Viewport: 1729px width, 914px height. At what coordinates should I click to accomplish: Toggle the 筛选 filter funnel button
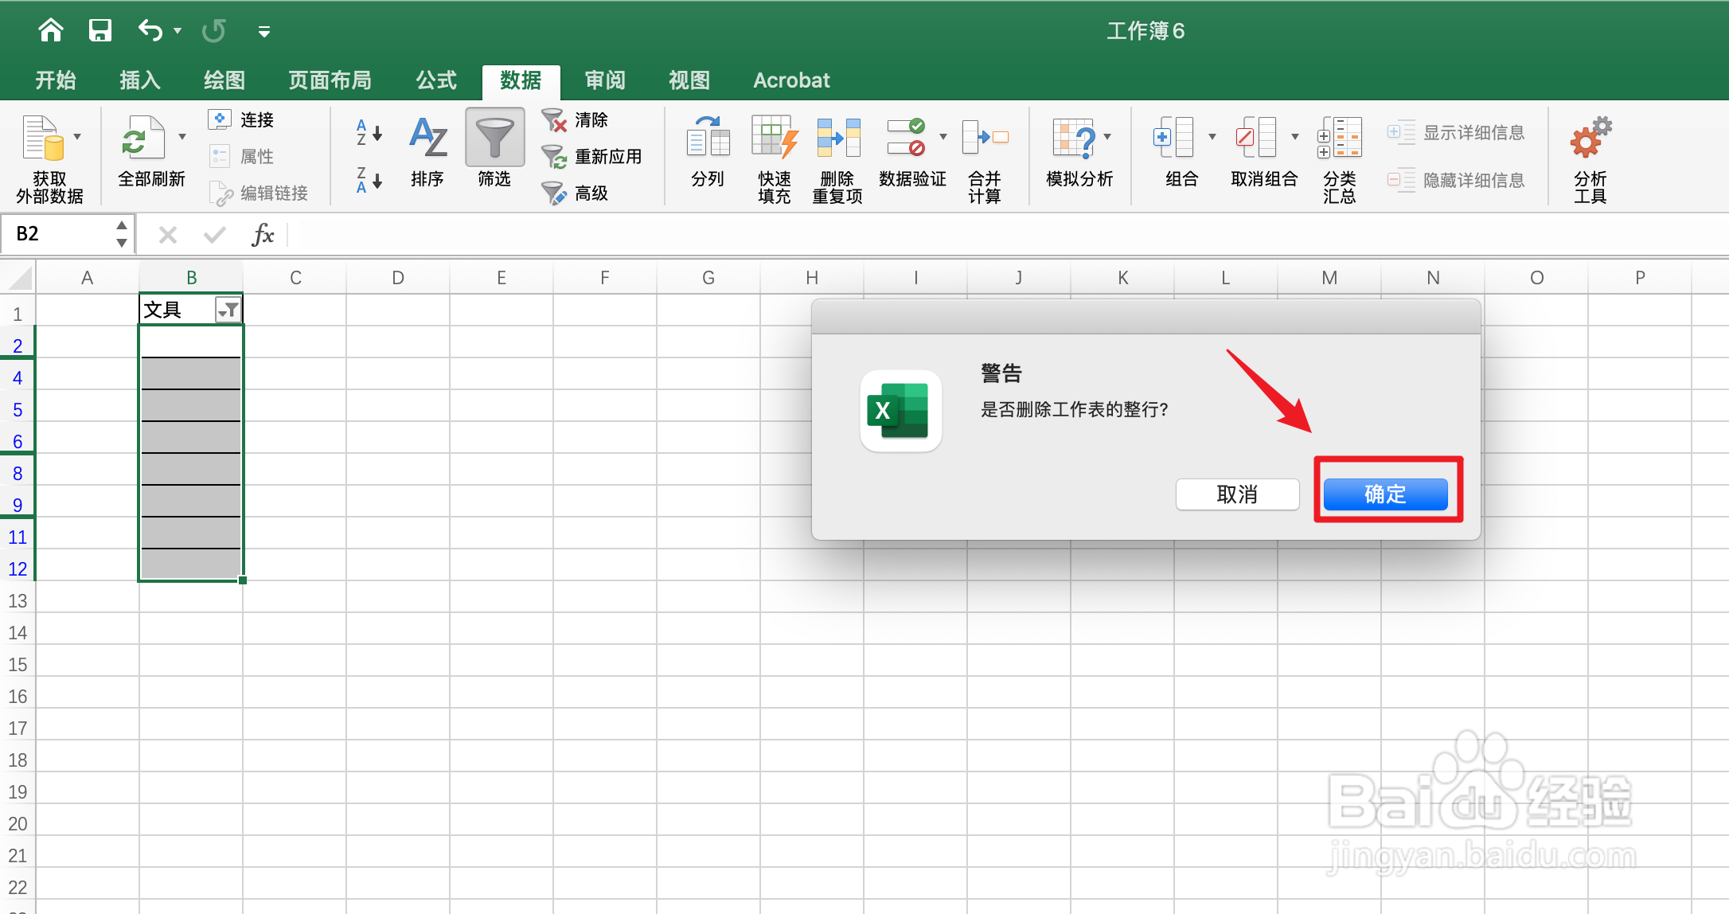tap(494, 139)
